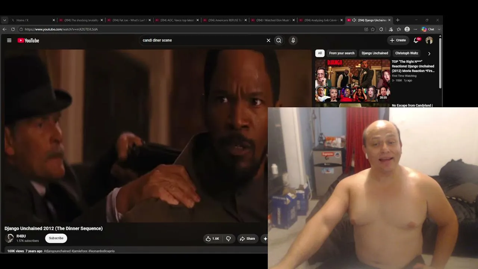Switch to I Watched Elon Musk tab
478x269 pixels.
pyautogui.click(x=273, y=20)
